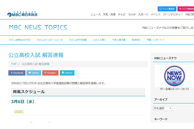Click the キーワード sidebar heading
Viewport: 194px width, 129px height.
point(161,119)
